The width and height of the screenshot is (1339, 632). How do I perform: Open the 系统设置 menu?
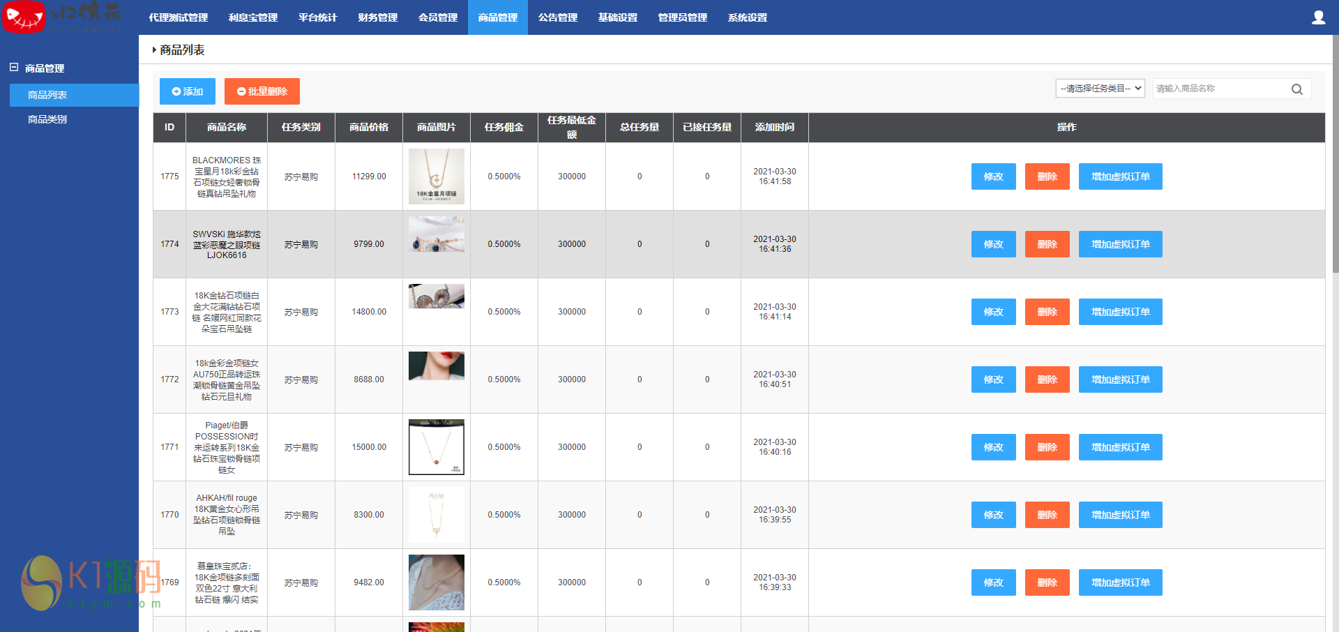747,17
